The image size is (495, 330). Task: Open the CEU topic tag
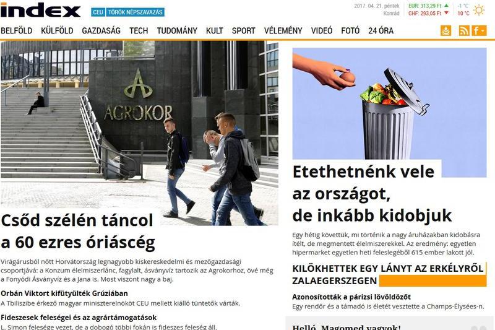pyautogui.click(x=98, y=12)
